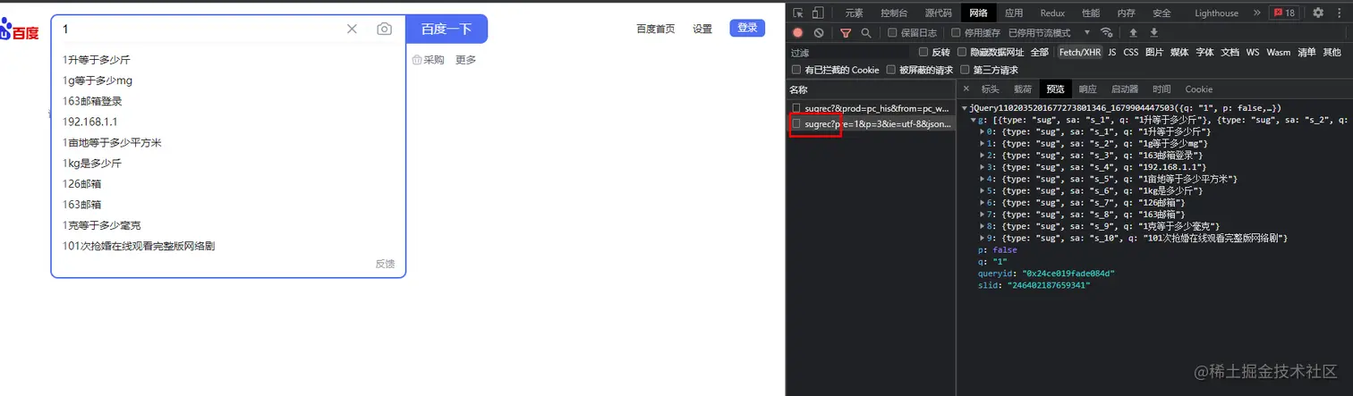Click the Baidu paw logo
The image size is (1353, 396).
[x=19, y=31]
